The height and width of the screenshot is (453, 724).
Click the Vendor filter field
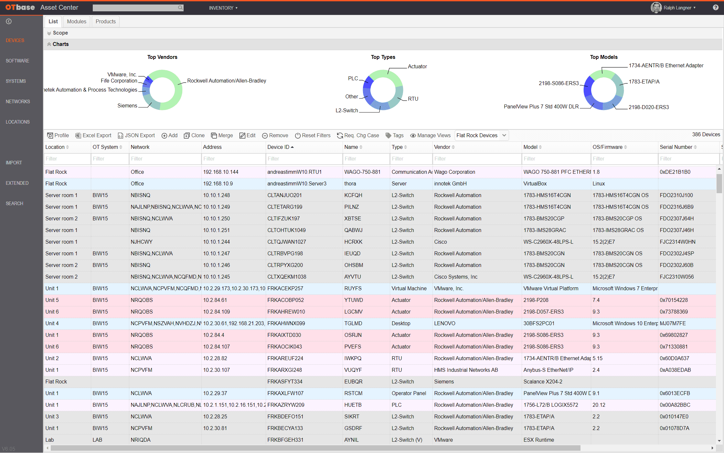click(477, 159)
